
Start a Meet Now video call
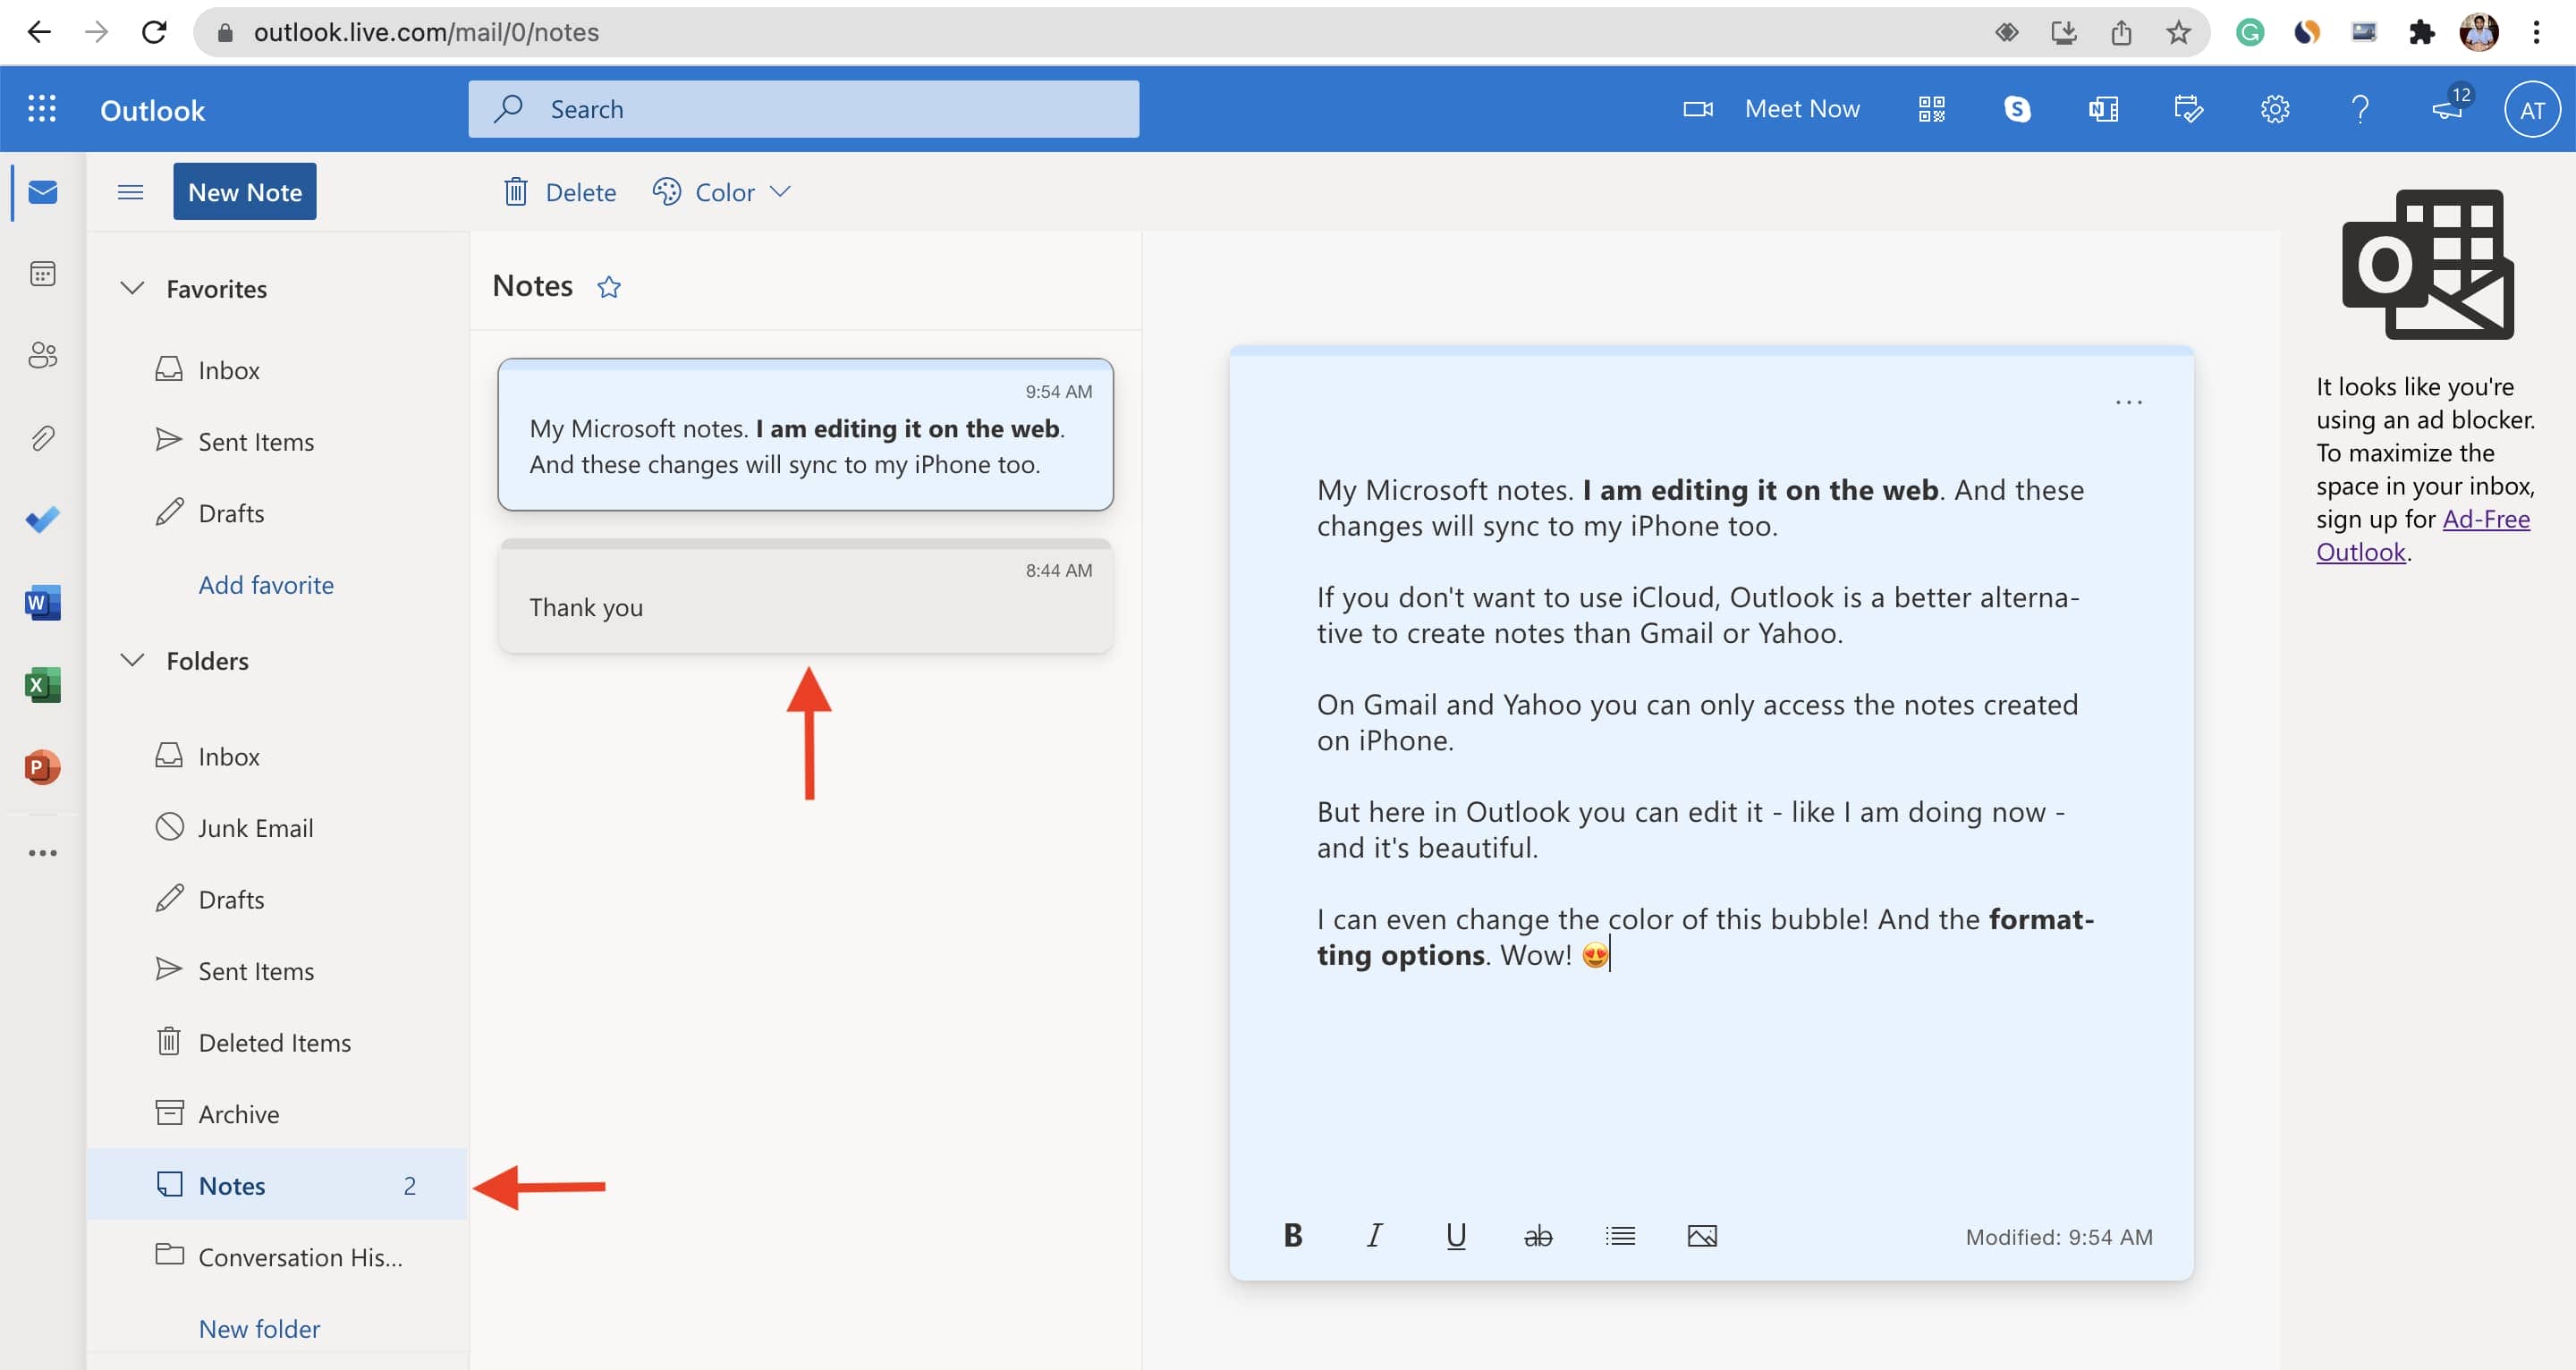click(x=1771, y=109)
